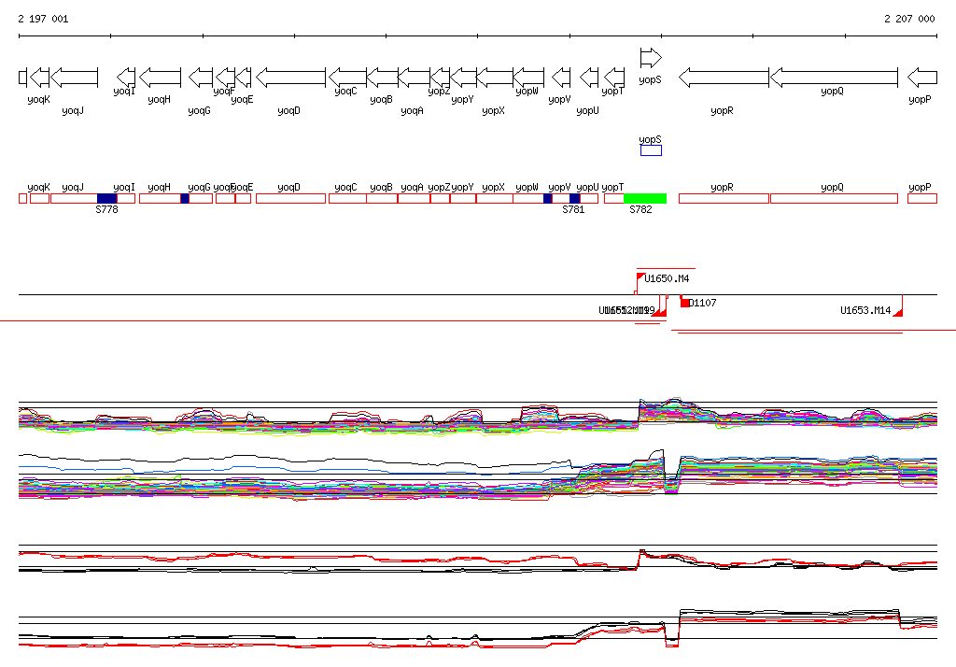956x667 pixels.
Task: Select the yoqK gene arrow
Action: tap(39, 78)
